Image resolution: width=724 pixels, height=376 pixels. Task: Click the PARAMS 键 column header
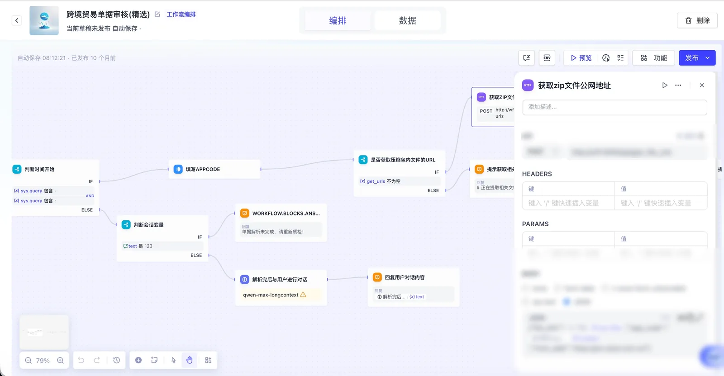pyautogui.click(x=568, y=239)
